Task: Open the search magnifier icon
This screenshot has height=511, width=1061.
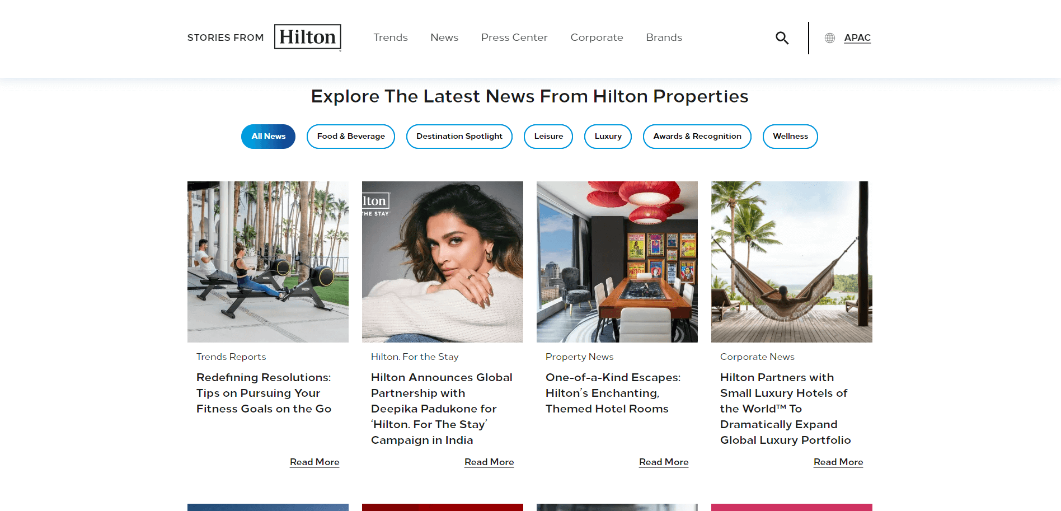Action: coord(782,38)
